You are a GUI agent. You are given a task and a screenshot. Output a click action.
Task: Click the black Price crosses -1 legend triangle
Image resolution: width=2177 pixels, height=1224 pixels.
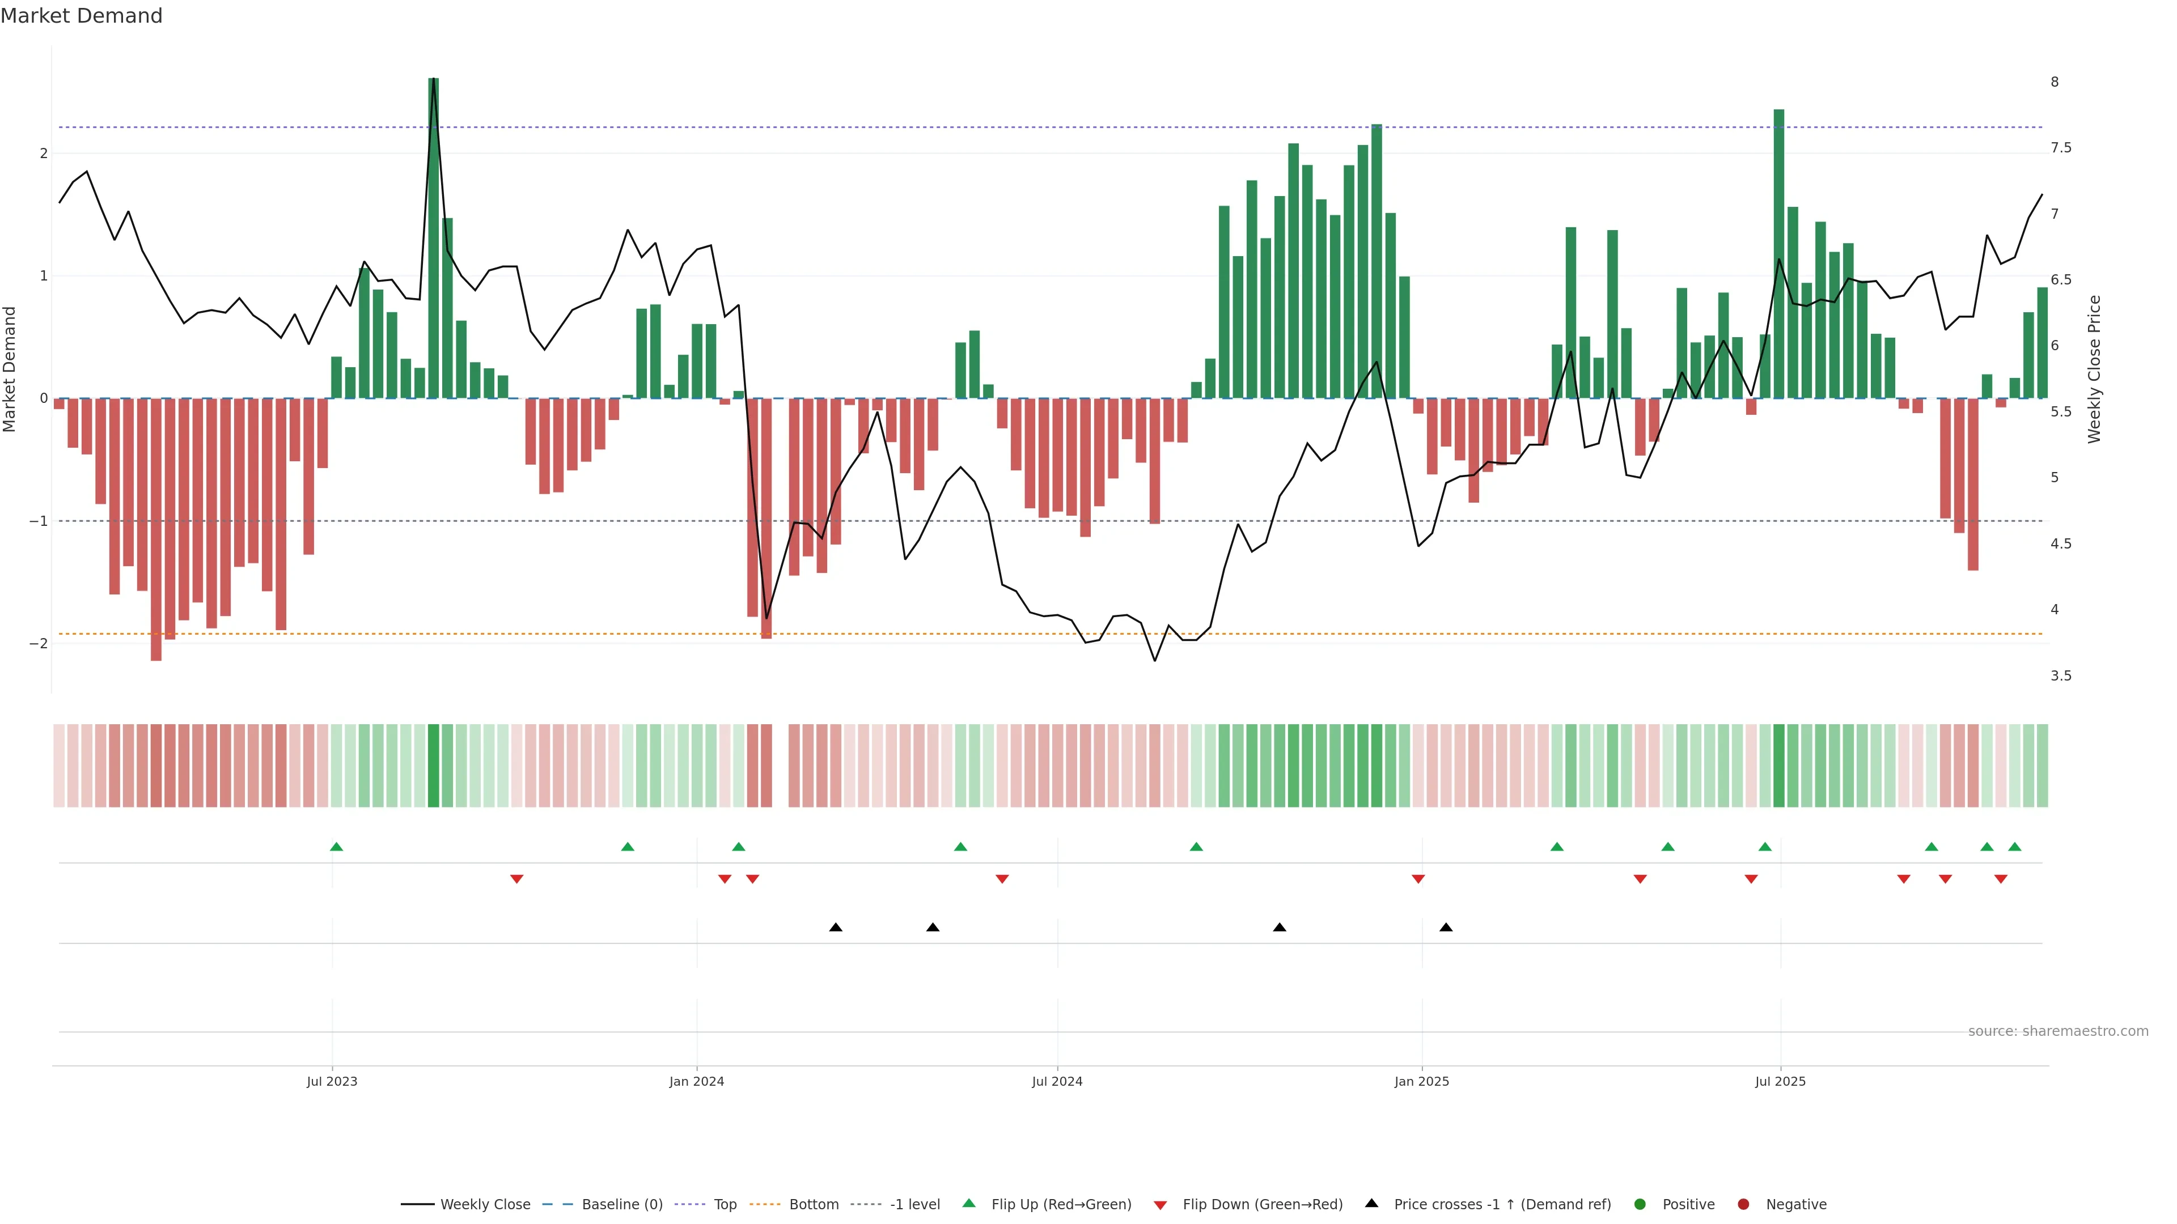(1371, 1204)
